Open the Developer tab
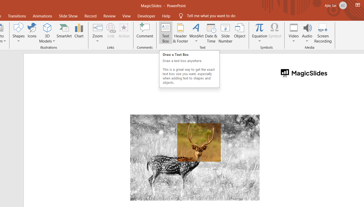This screenshot has width=364, height=207. [146, 16]
